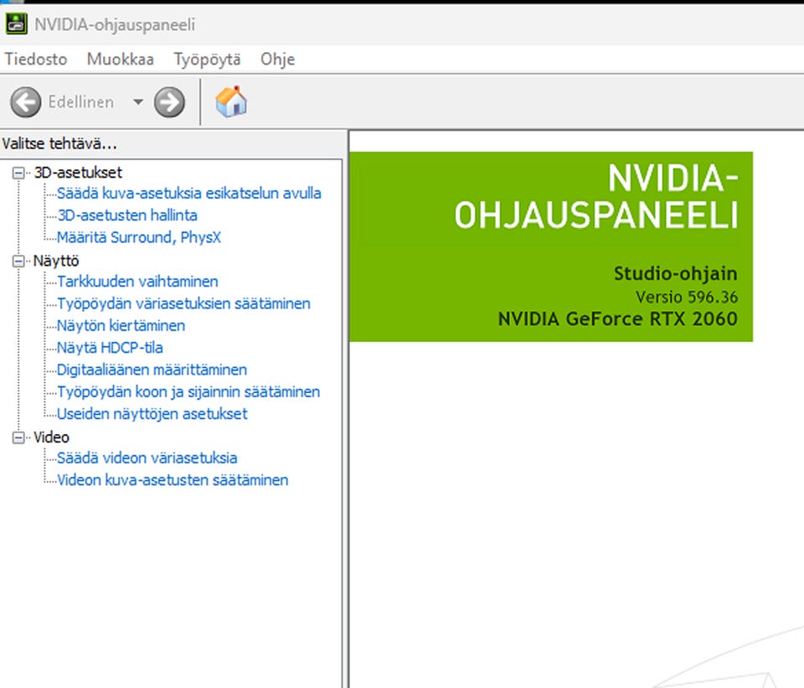Click the Edellinen label in toolbar
Screen dimensions: 804x688
click(x=81, y=102)
